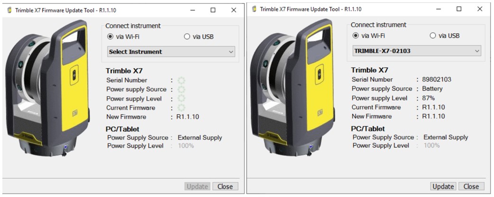Viewport: 494px width, 197px height.
Task: Click loading spinner beside Current Firmware
Action: 182,108
